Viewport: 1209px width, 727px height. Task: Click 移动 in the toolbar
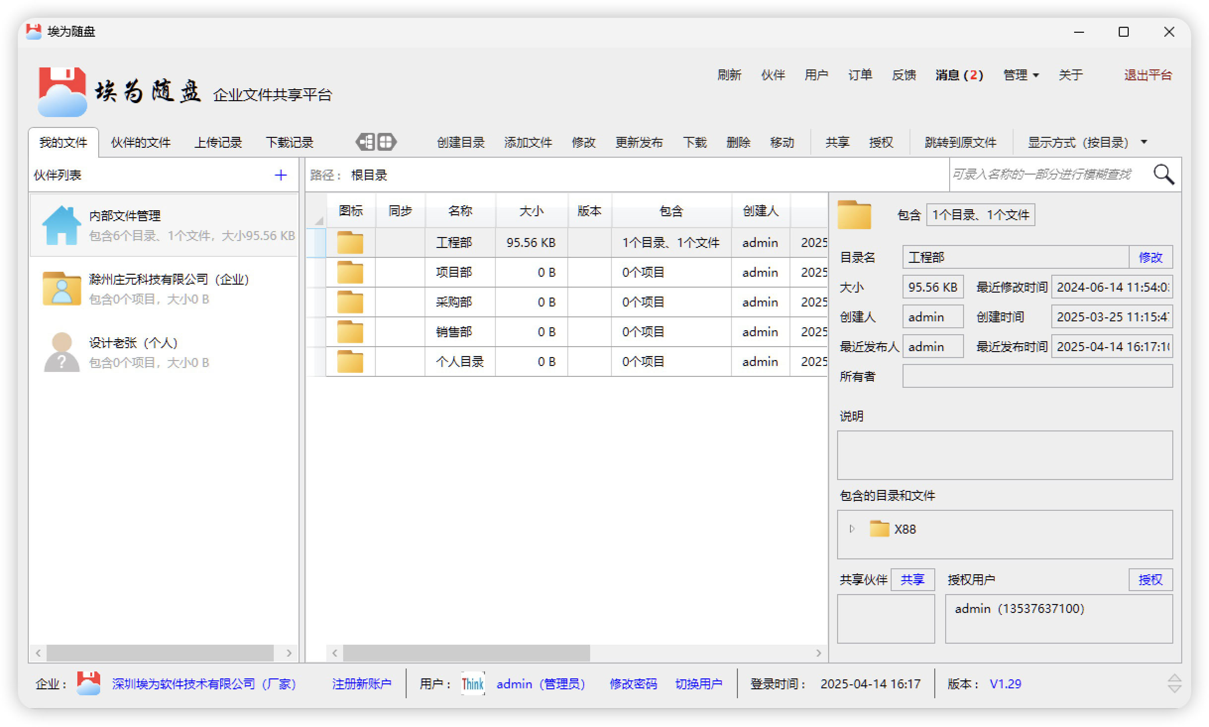pos(782,143)
